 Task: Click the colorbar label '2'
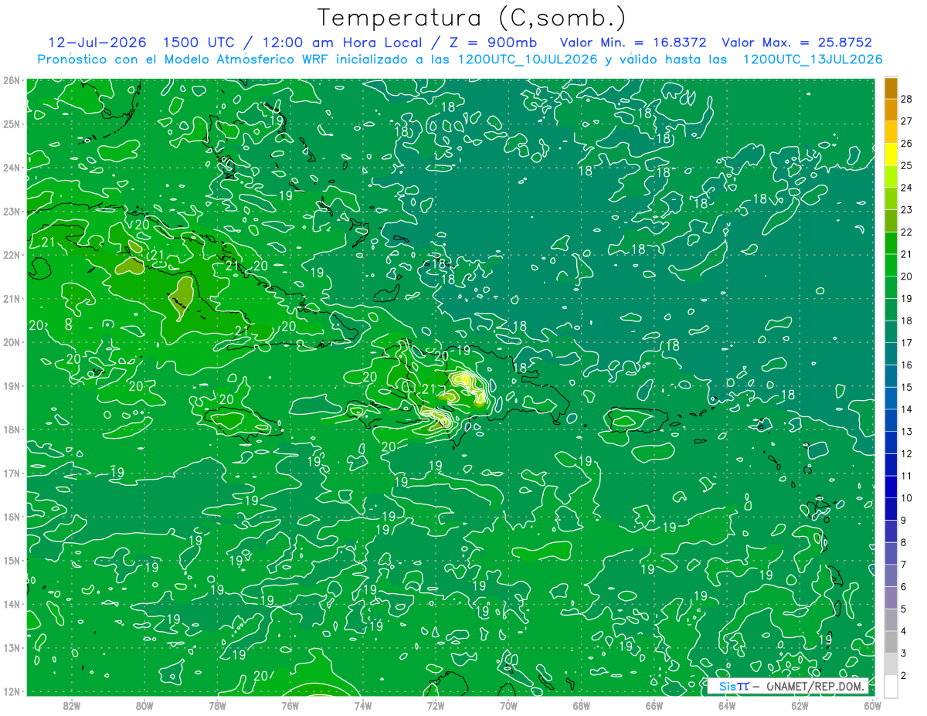(x=904, y=676)
